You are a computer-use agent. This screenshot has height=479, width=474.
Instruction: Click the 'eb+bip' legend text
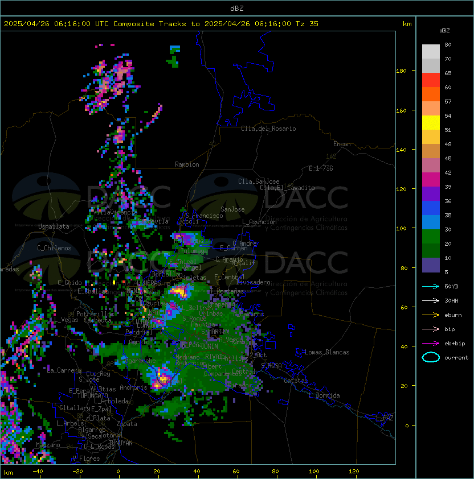[x=455, y=344]
